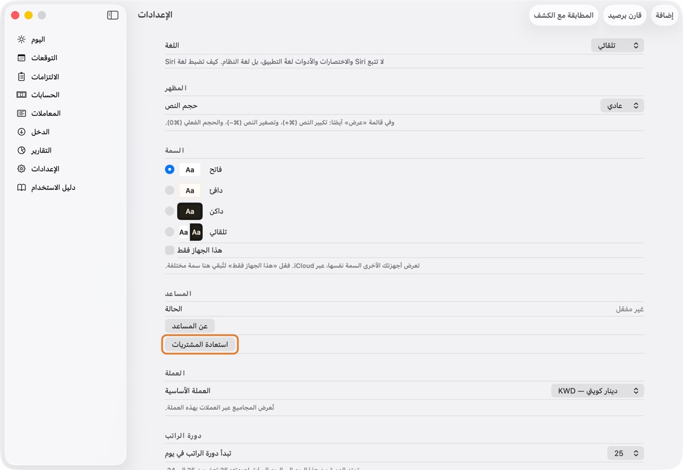Click the المطابقة مع الكشف button

pyautogui.click(x=564, y=15)
